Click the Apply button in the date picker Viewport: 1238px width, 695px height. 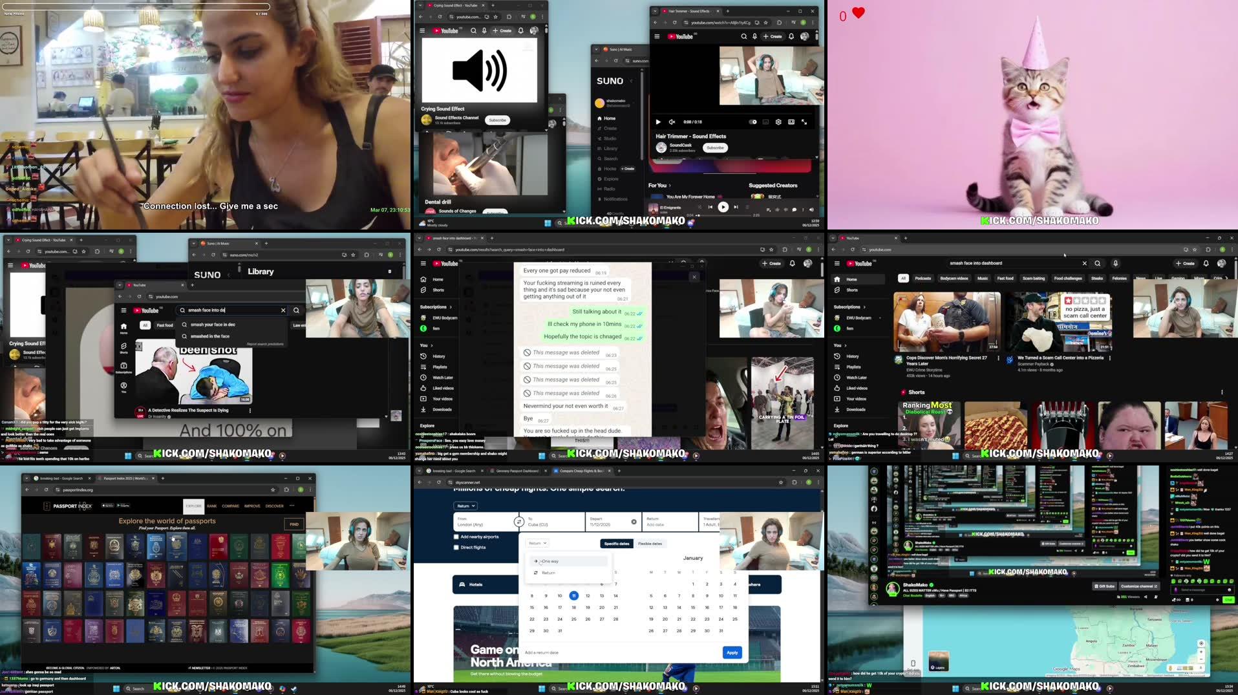click(732, 653)
